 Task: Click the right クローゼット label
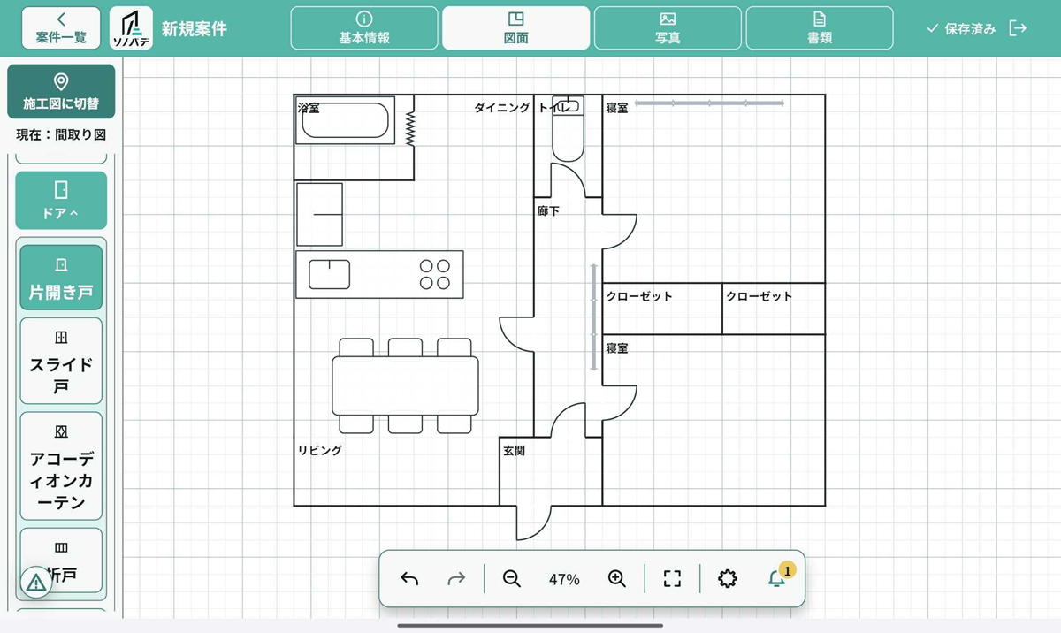[759, 296]
